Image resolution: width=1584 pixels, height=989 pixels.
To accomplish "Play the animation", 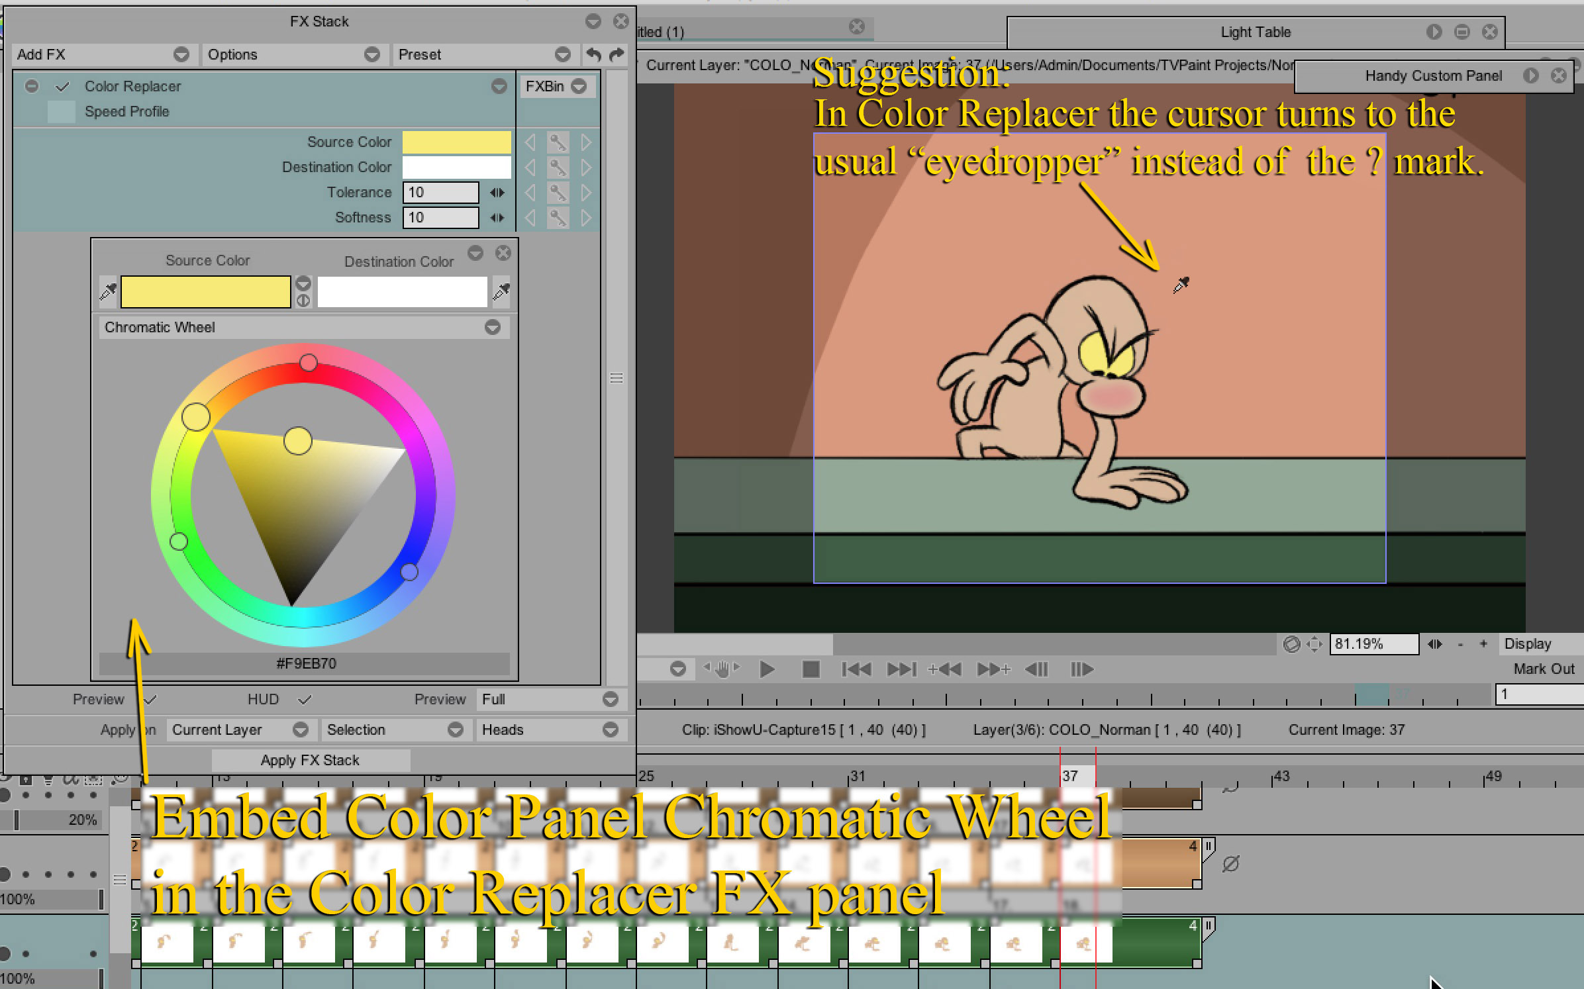I will click(767, 669).
